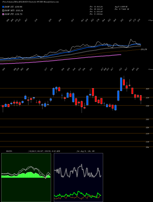Click the chart title mentioning MunafaSutra.com
The image size is (153, 202).
(x=31, y=2)
